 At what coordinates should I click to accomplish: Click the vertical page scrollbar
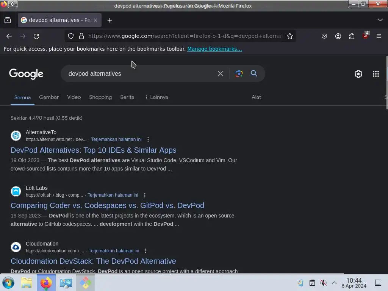point(386,83)
